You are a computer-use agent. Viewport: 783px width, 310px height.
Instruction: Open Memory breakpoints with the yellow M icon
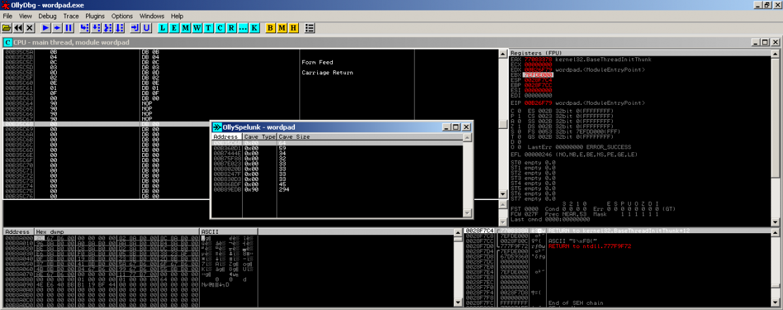(x=282, y=28)
